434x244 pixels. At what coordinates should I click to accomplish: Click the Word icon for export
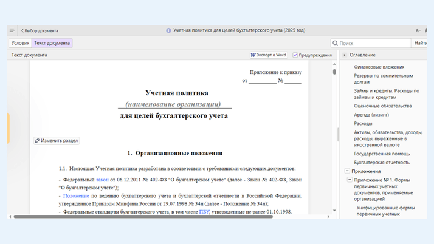click(x=253, y=55)
